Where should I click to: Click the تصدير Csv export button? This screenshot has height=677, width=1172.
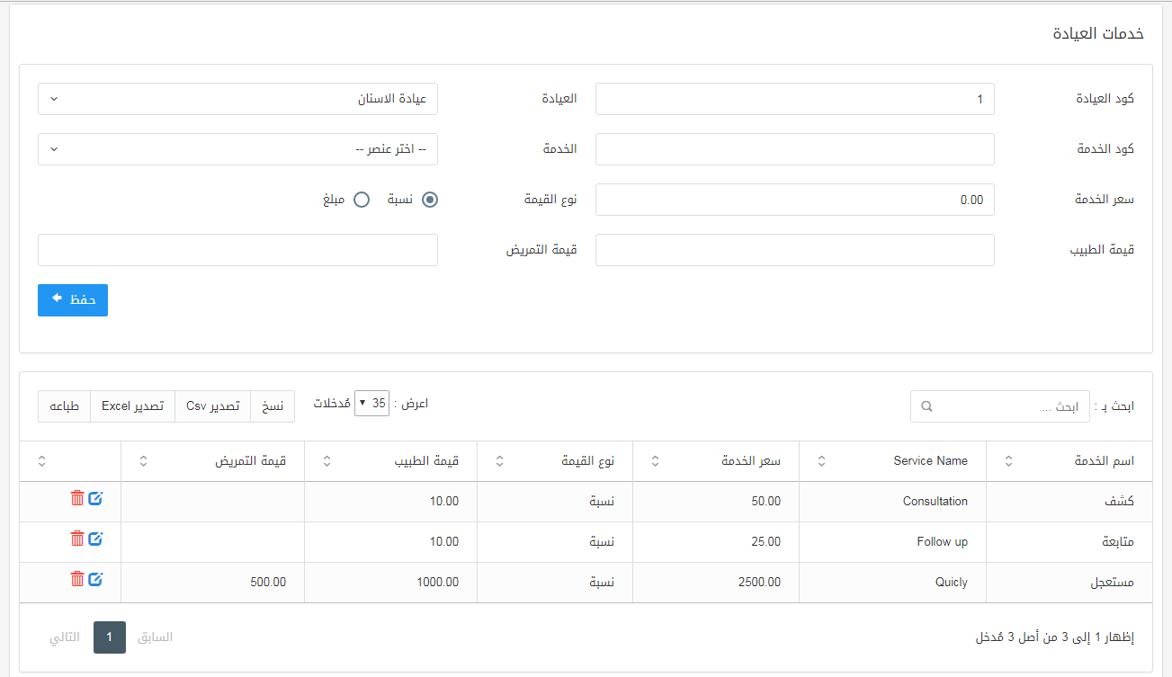pyautogui.click(x=212, y=406)
